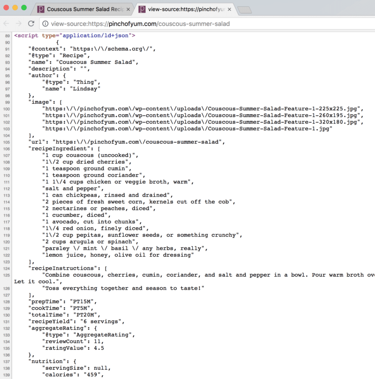Click the forward navigation arrow
Image resolution: width=375 pixels, height=379 pixels.
19,23
